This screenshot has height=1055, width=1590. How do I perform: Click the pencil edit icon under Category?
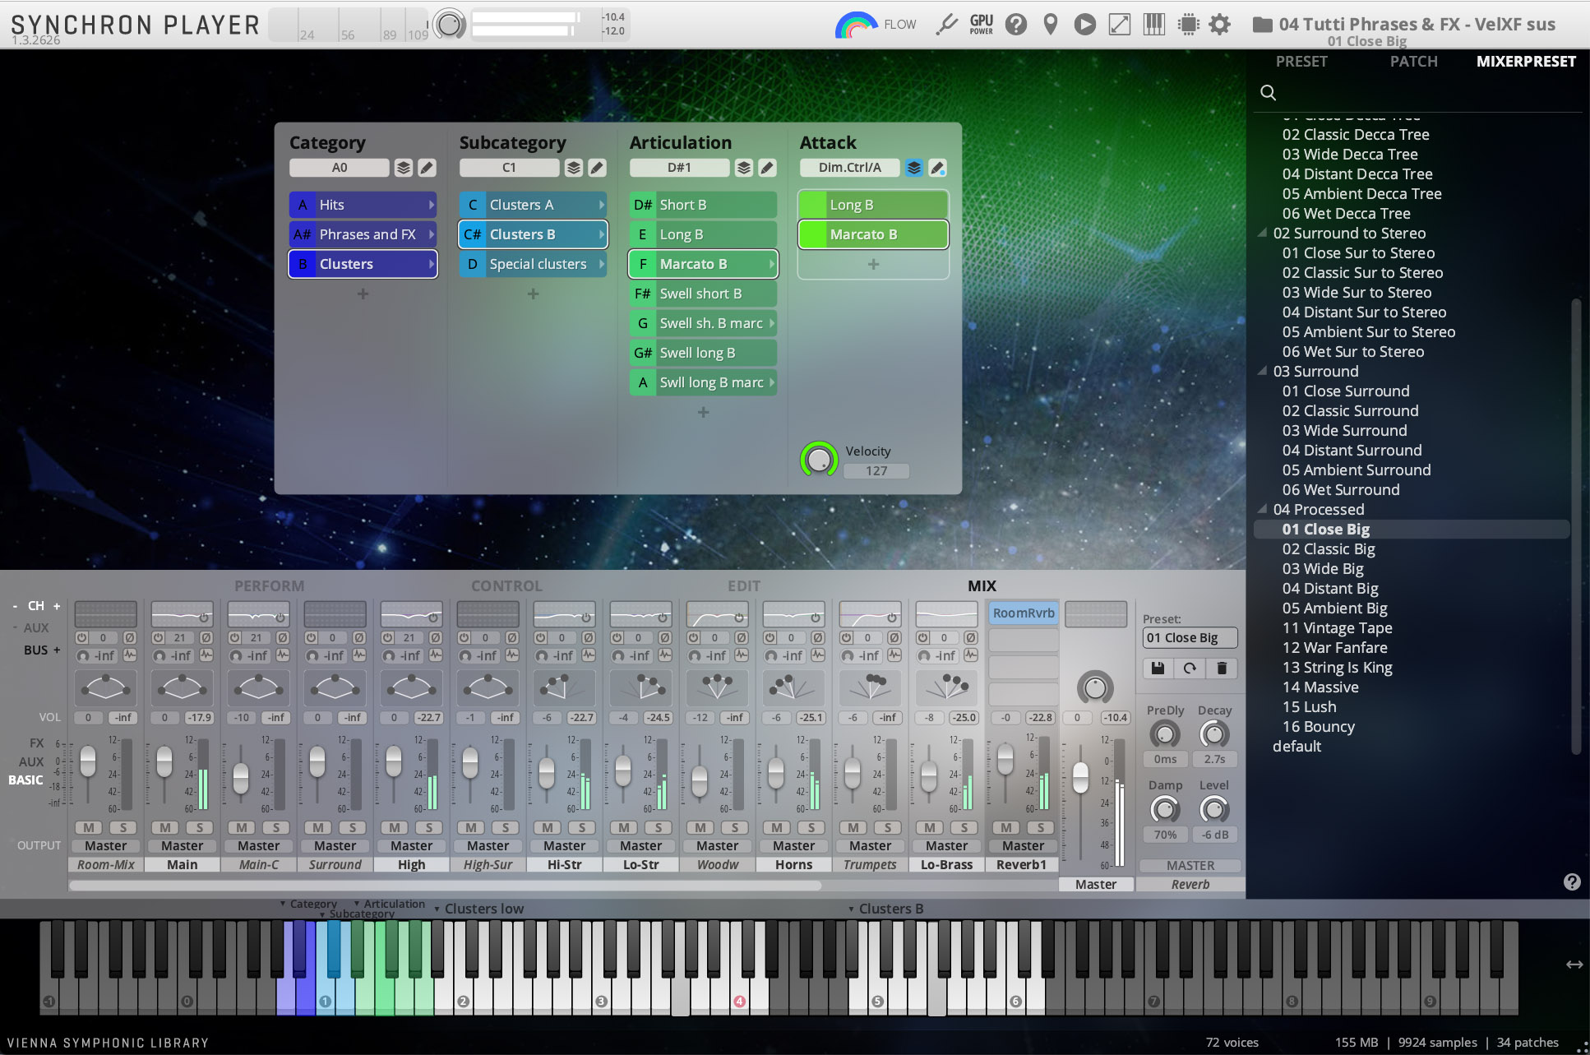[x=427, y=168]
